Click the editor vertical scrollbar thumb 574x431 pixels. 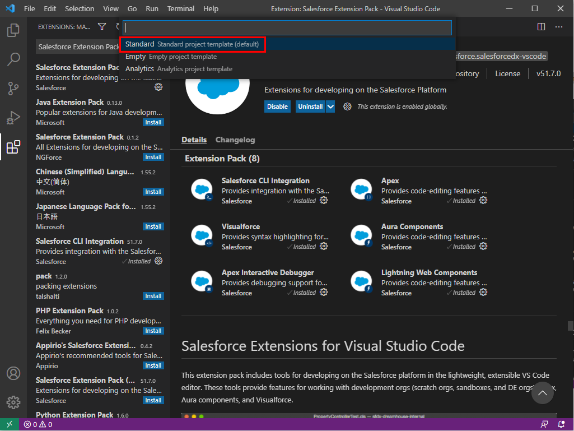click(570, 326)
